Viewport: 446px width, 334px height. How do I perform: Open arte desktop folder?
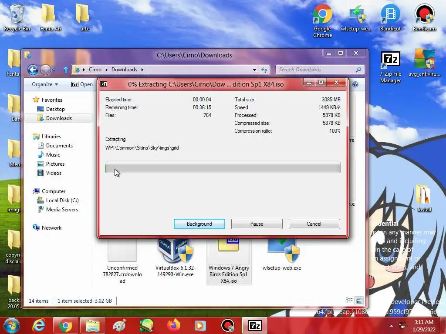click(x=84, y=17)
